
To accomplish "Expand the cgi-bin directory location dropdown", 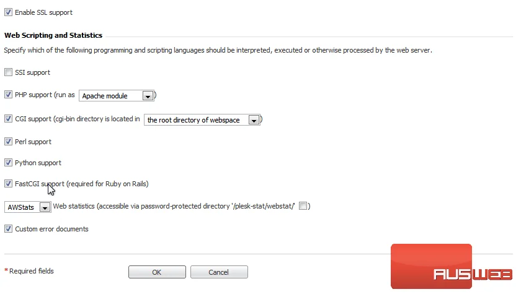I will 202,119.
